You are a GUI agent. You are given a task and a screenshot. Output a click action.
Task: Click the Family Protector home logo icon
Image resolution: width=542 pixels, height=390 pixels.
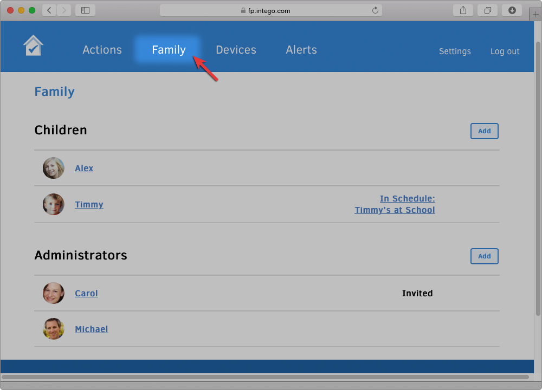point(33,45)
